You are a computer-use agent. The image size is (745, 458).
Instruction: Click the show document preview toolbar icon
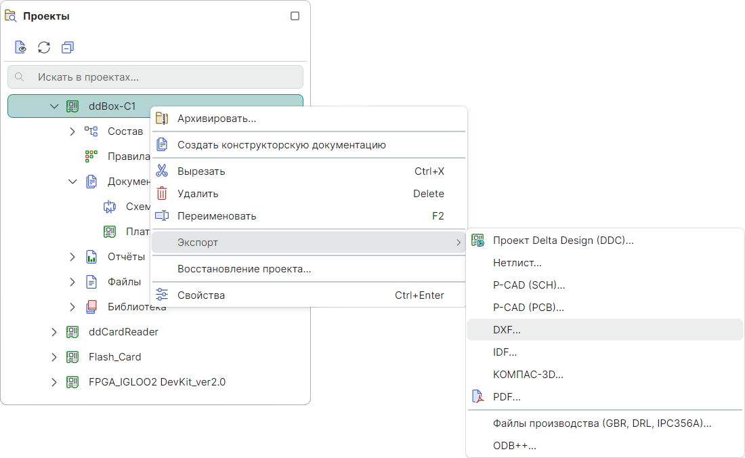pos(20,47)
